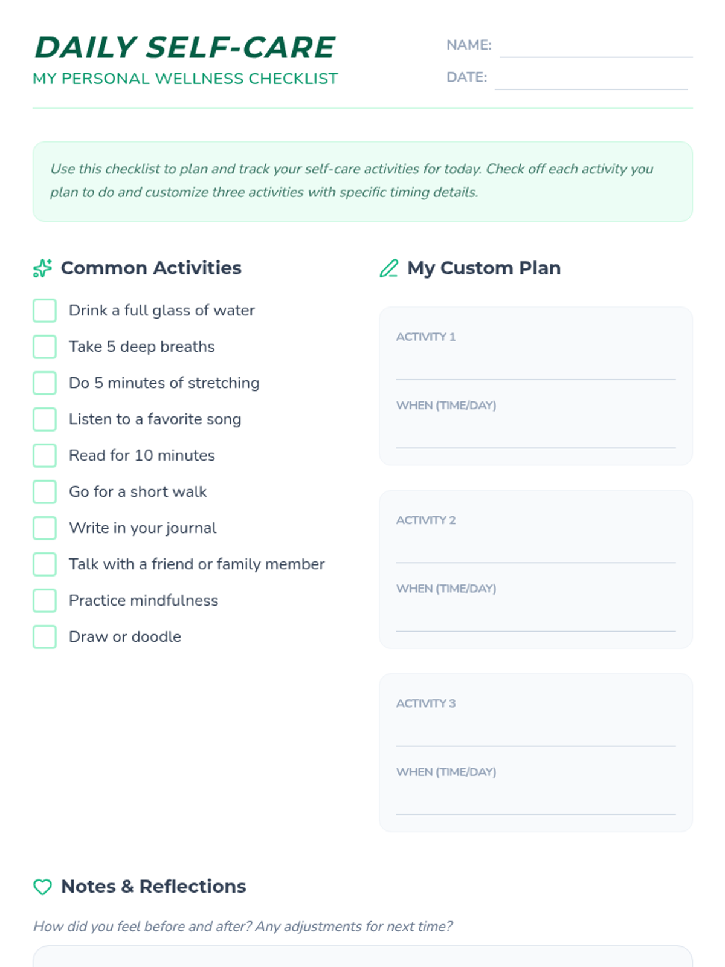Tick the 'Go for a short walk' checkbox
The width and height of the screenshot is (725, 967).
pyautogui.click(x=45, y=492)
